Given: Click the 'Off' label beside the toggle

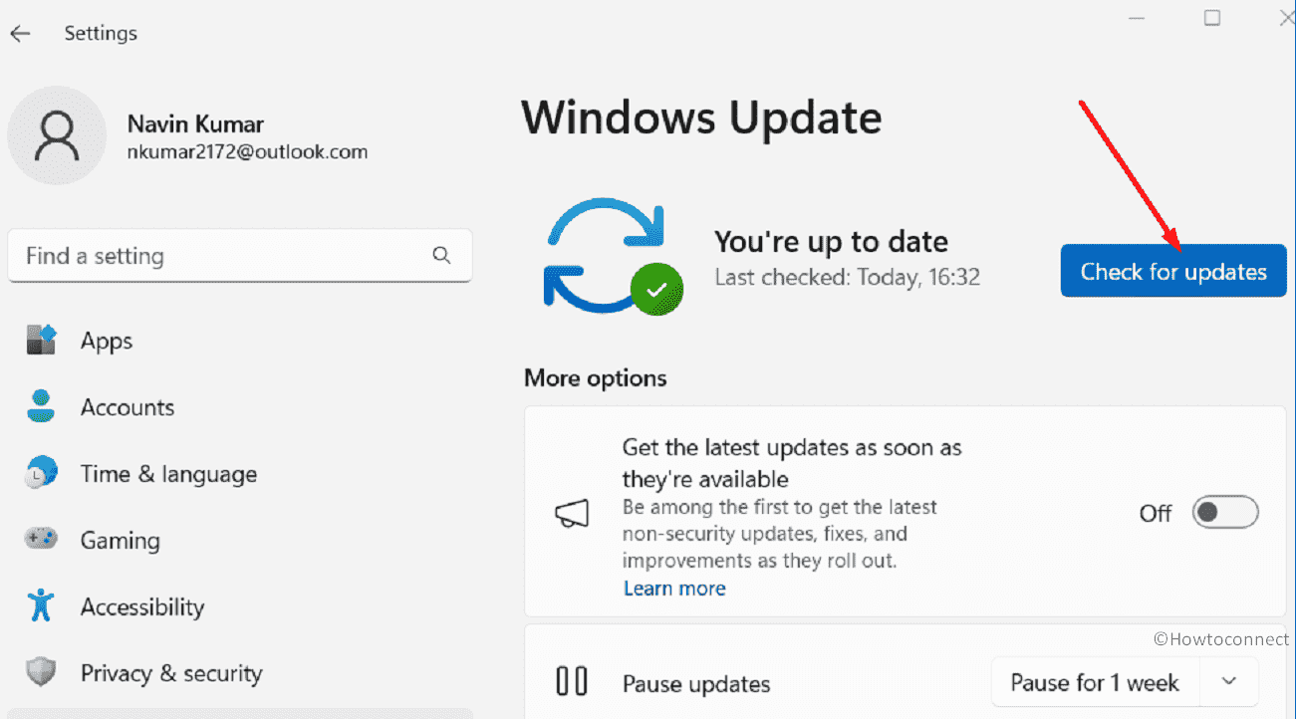Looking at the screenshot, I should (x=1156, y=514).
